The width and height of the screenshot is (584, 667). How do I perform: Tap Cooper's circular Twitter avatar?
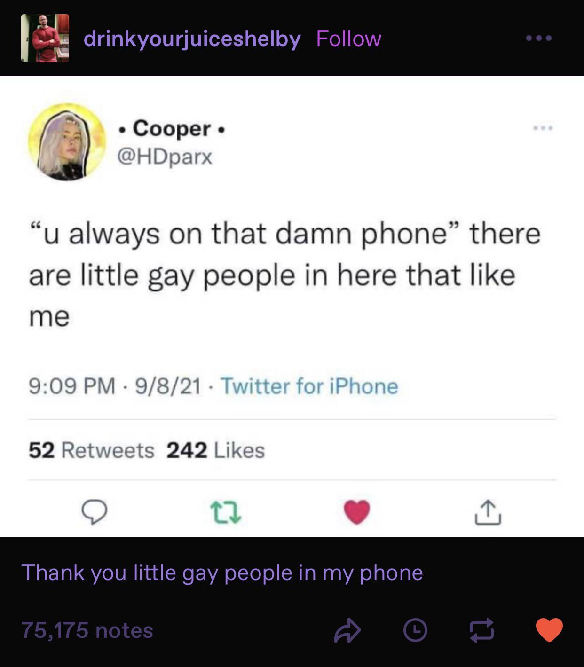click(x=67, y=142)
